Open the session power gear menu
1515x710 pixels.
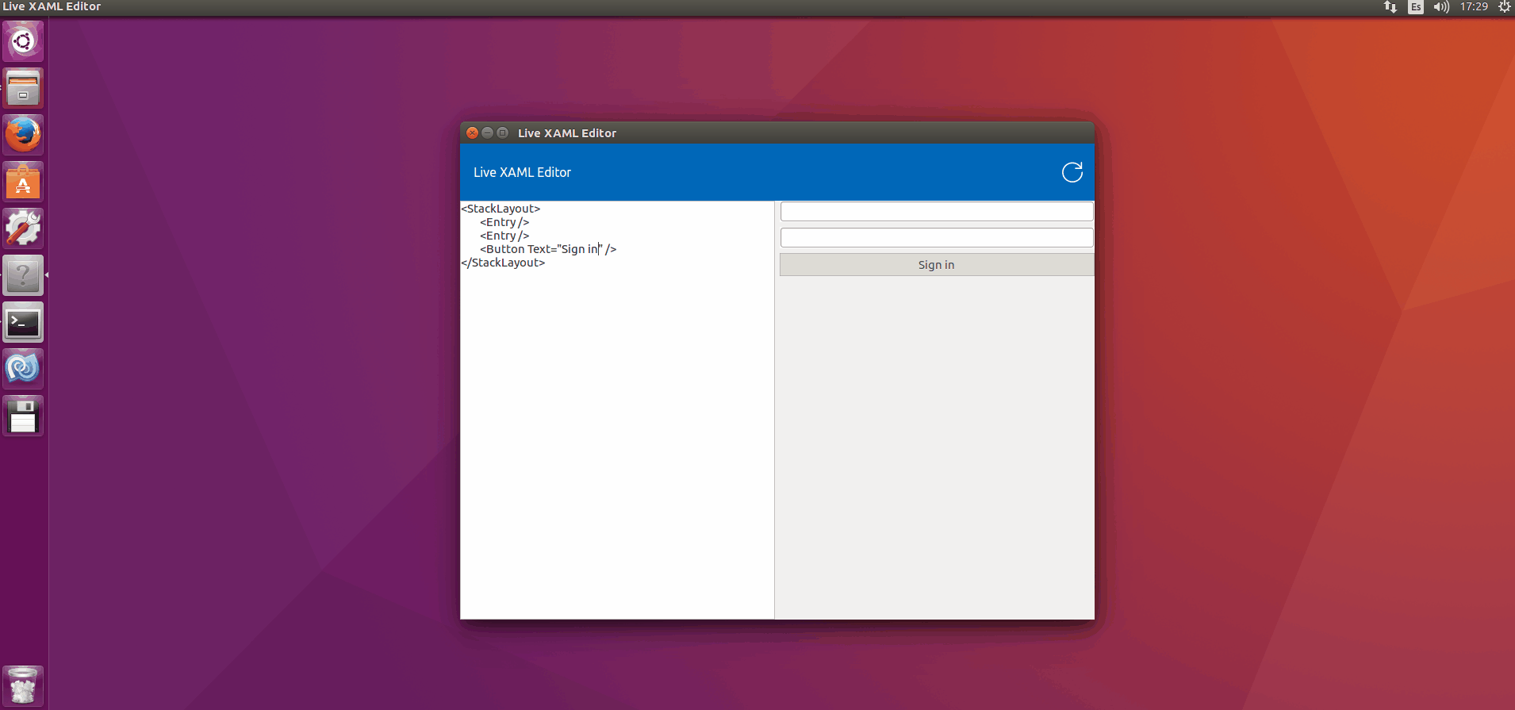tap(1504, 7)
